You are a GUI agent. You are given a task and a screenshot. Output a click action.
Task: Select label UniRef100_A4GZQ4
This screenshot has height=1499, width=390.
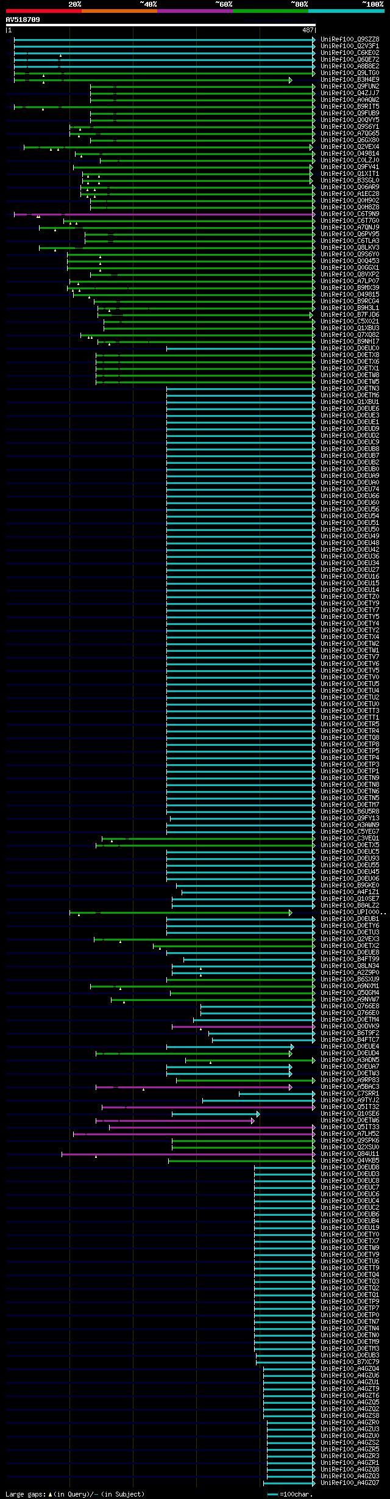pyautogui.click(x=350, y=1369)
